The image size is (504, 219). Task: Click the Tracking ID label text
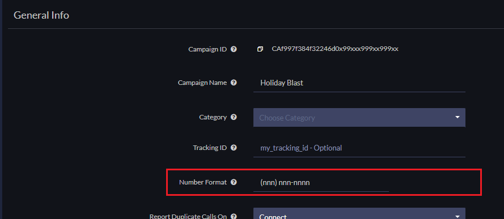click(210, 148)
